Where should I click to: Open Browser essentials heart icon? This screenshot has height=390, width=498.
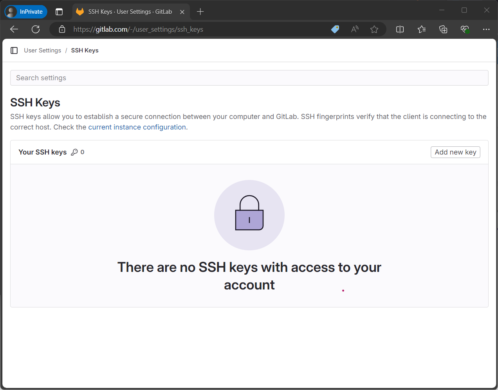coord(465,29)
